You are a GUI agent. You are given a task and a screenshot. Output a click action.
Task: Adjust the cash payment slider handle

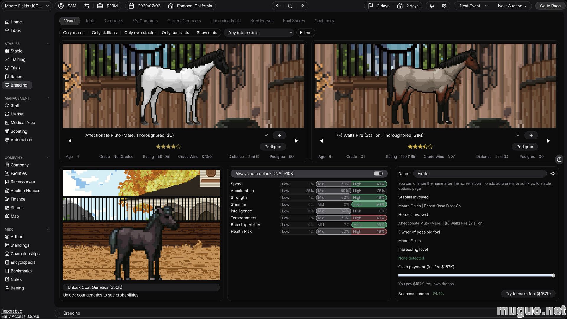(x=553, y=276)
